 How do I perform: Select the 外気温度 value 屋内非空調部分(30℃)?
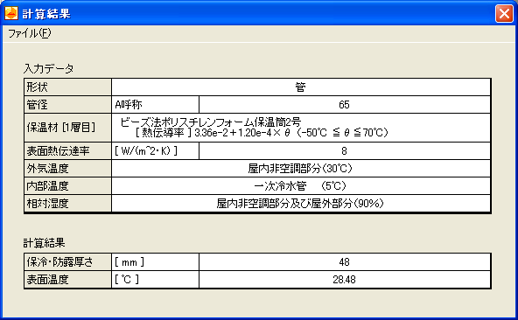tap(301, 169)
